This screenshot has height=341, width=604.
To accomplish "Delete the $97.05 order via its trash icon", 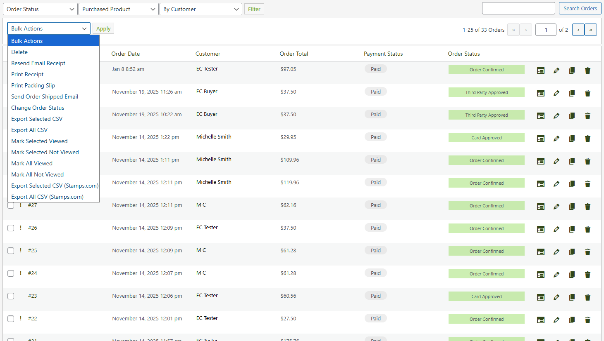I will click(x=587, y=71).
